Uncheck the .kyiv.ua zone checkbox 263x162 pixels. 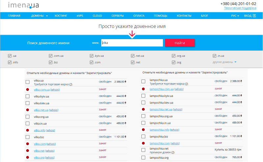pos(91,56)
